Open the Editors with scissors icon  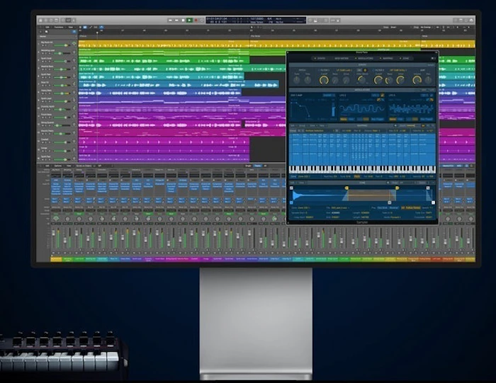[74, 21]
